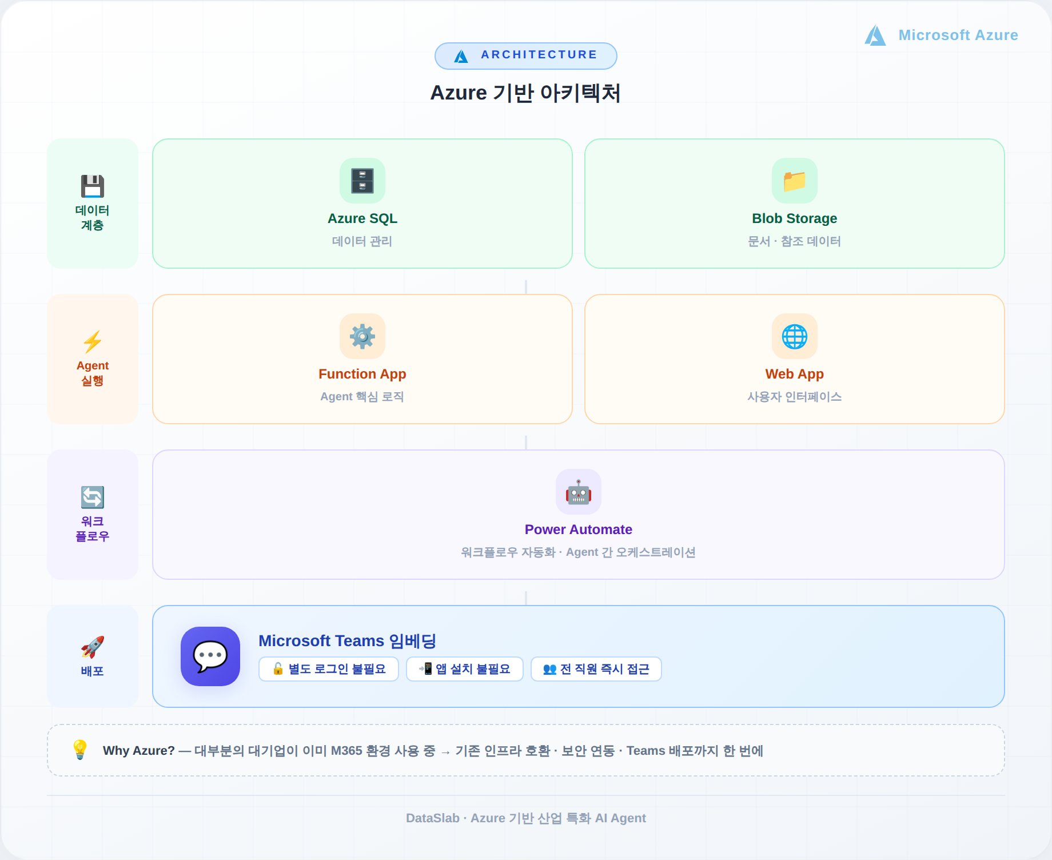Image resolution: width=1052 pixels, height=860 pixels.
Task: Click the Power Automate robot icon
Action: [x=579, y=492]
